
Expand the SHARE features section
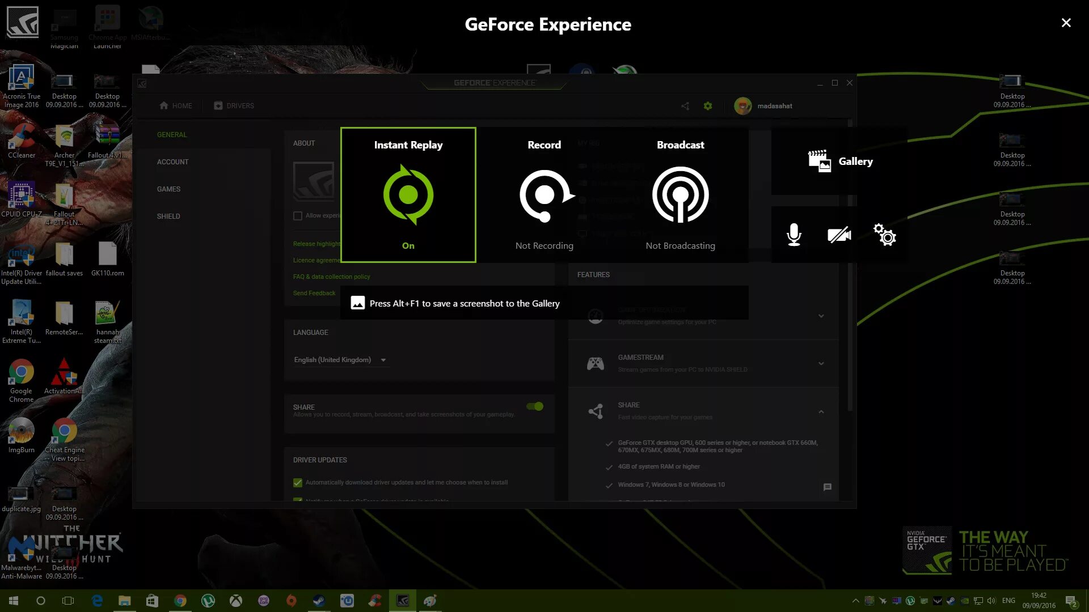click(821, 410)
